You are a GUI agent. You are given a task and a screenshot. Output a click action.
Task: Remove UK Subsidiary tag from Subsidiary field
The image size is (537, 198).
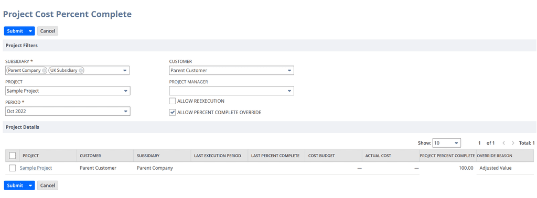[x=80, y=70]
